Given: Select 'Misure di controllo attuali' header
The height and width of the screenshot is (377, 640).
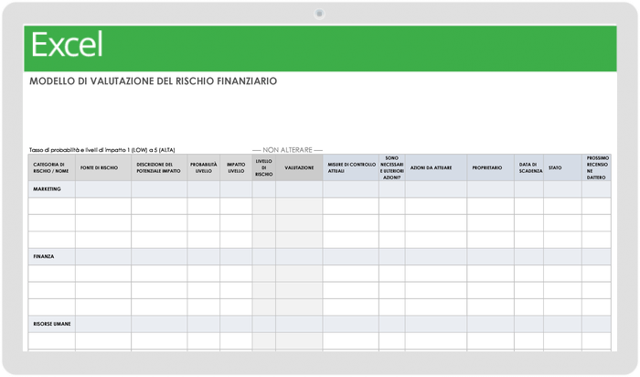Looking at the screenshot, I should click(x=350, y=167).
